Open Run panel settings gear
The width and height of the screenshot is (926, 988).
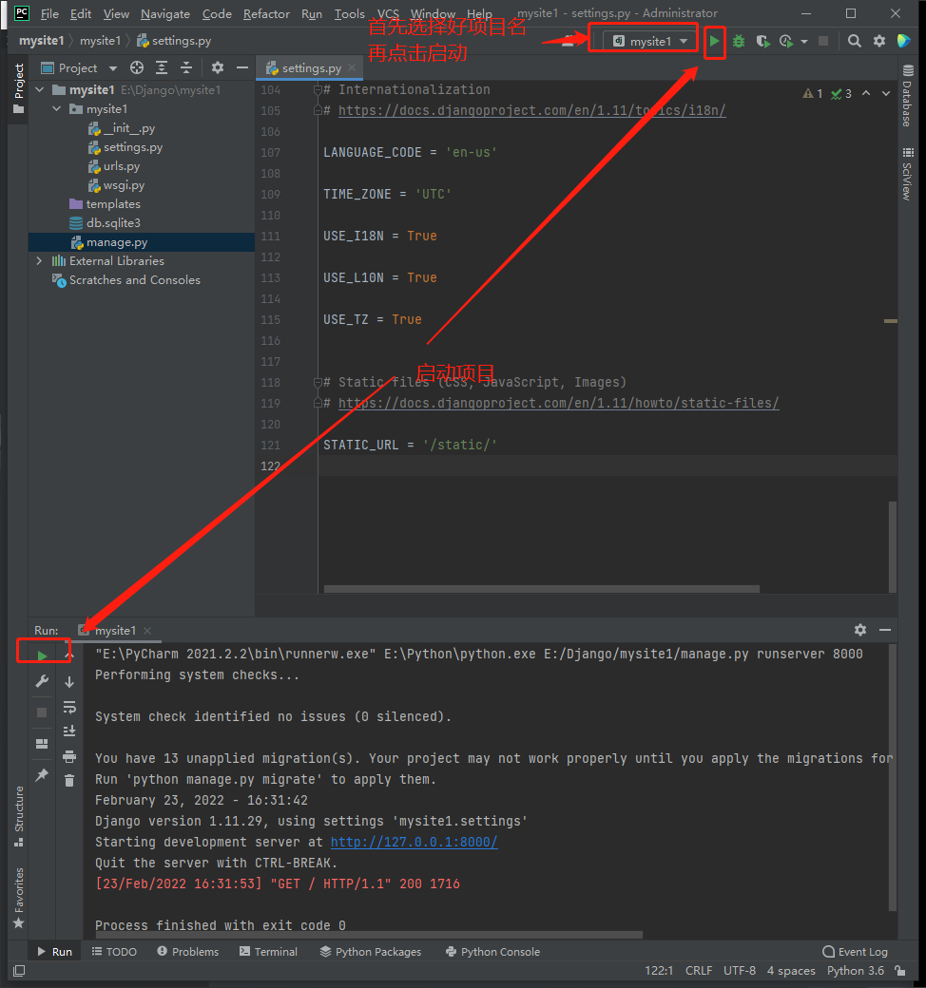click(860, 630)
